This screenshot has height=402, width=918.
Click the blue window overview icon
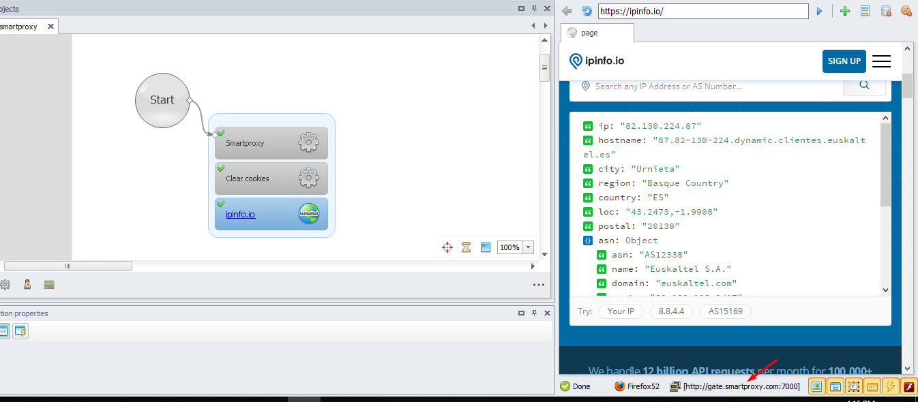point(486,247)
